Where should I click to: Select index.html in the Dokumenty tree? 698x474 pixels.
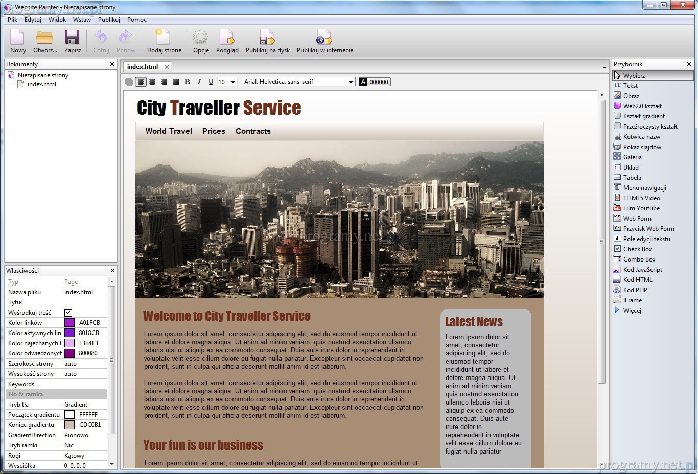click(41, 84)
